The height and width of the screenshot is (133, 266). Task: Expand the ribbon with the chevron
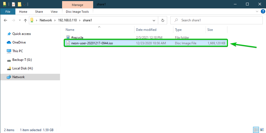pyautogui.click(x=257, y=11)
